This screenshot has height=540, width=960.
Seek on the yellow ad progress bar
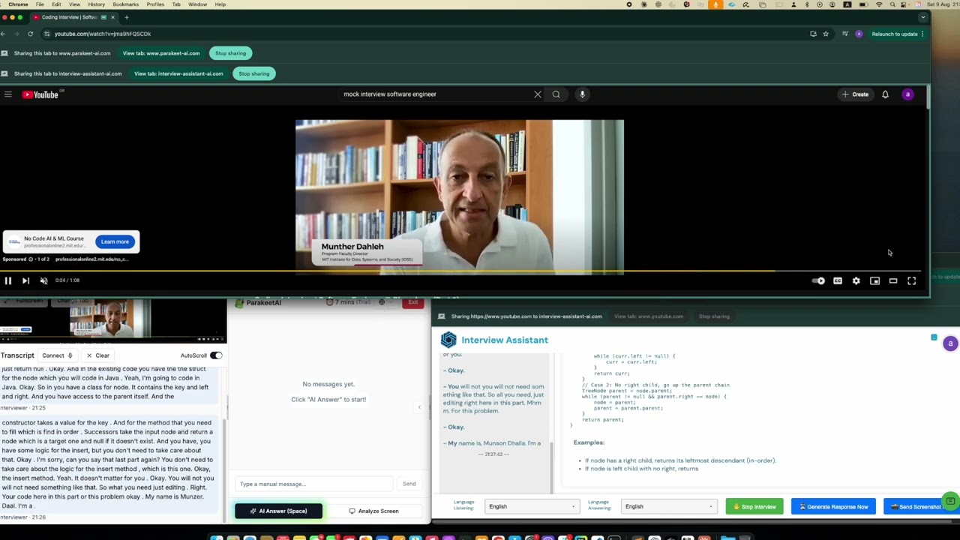[x=460, y=271]
